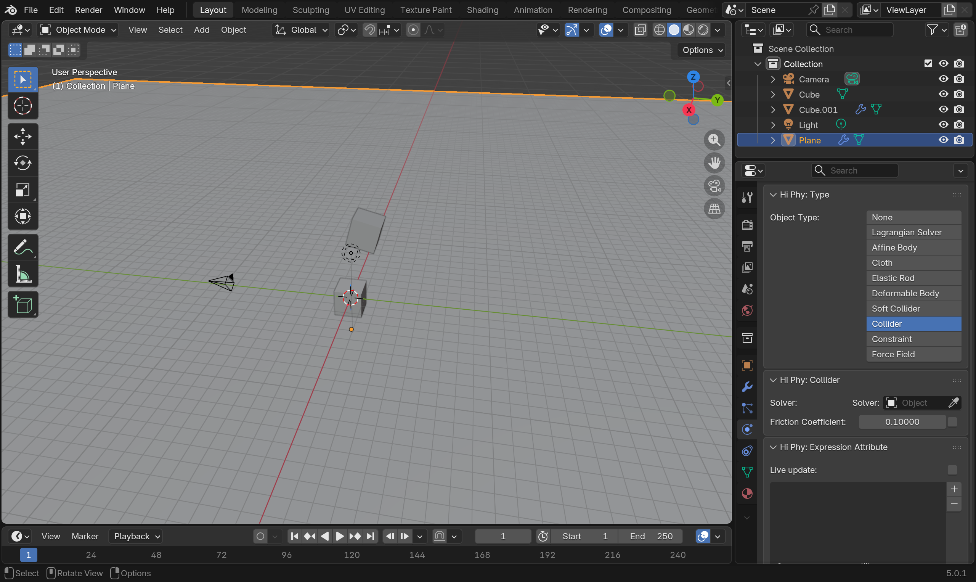
Task: Hide the Cube.001 object in viewport
Action: [x=943, y=109]
